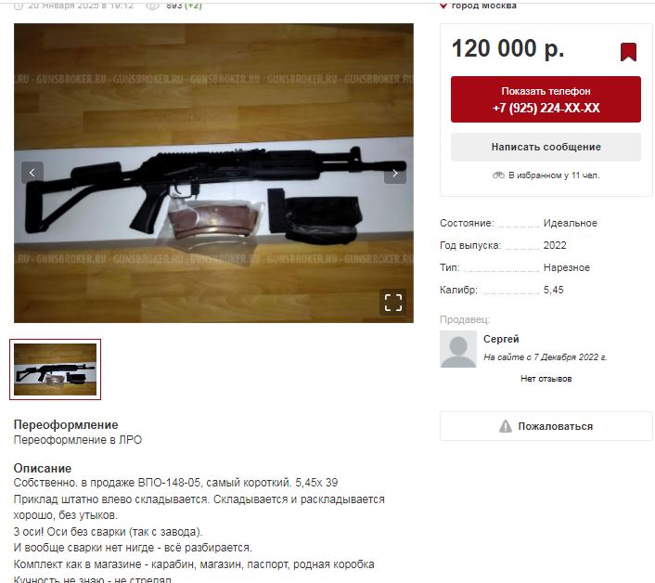Viewport: 655px width, 583px height.
Task: Click the 120 000 р. price text
Action: [x=507, y=48]
